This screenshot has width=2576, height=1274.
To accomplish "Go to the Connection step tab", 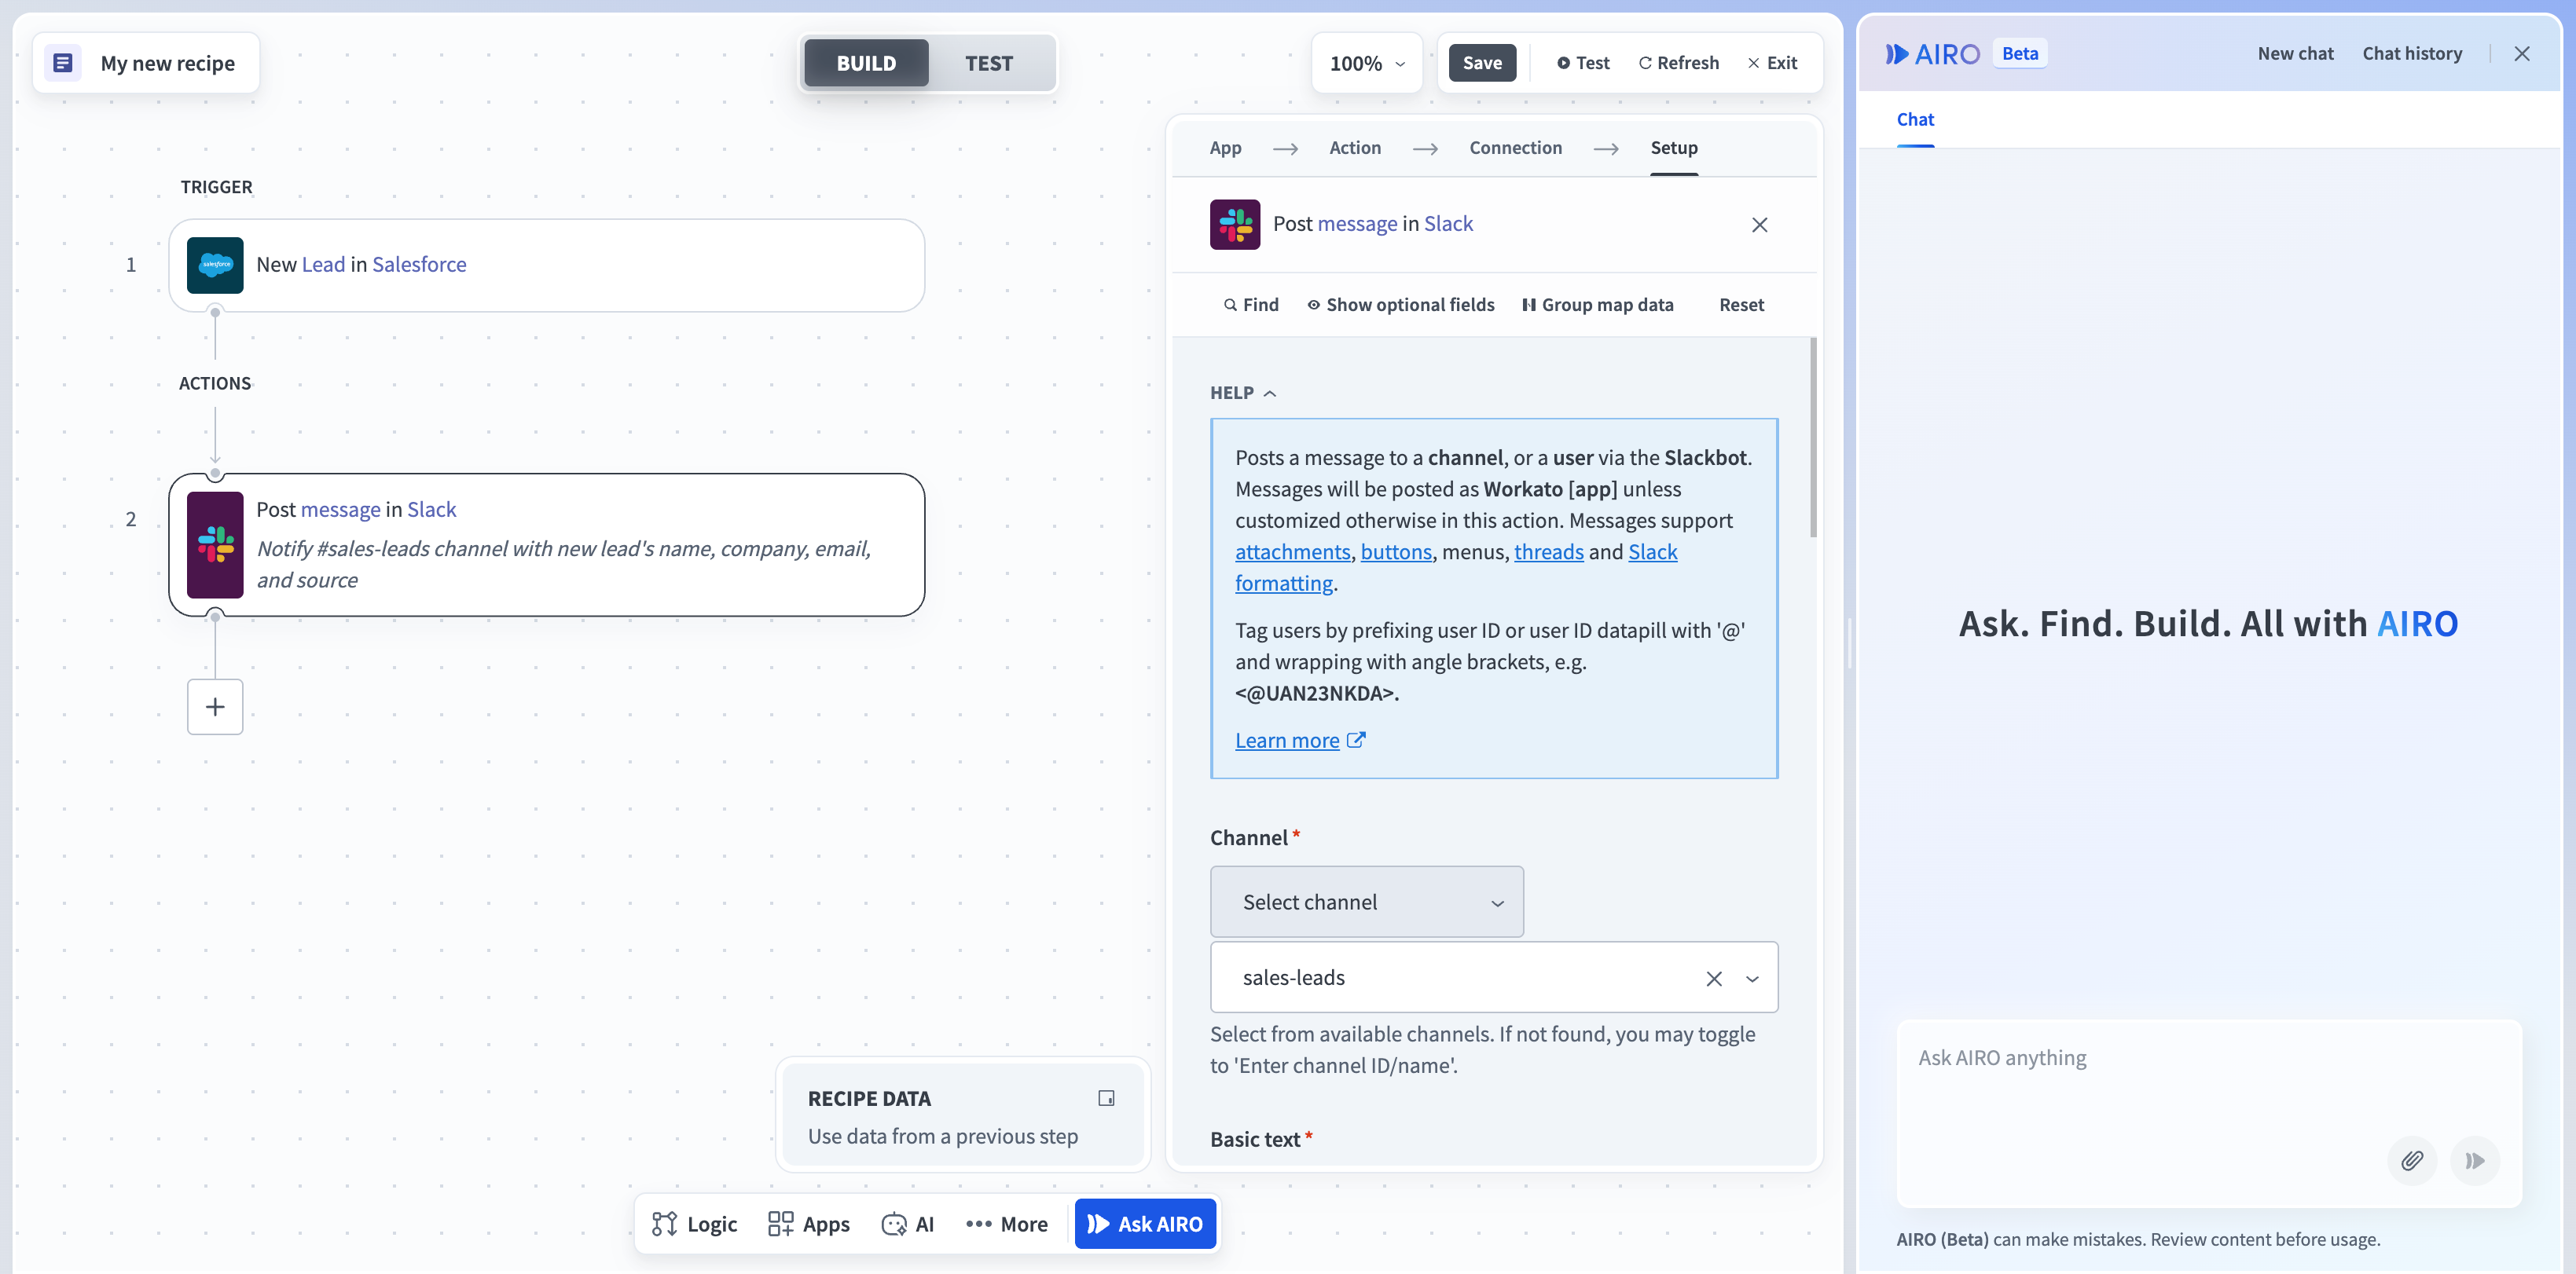I will [1515, 148].
